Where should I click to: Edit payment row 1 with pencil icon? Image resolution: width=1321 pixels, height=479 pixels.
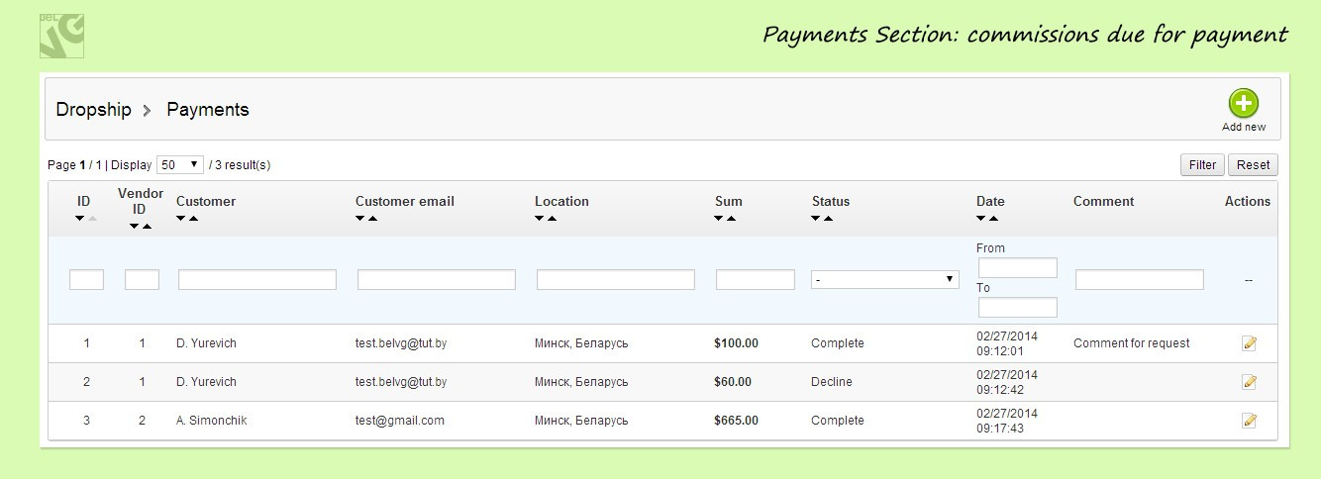pos(1249,343)
